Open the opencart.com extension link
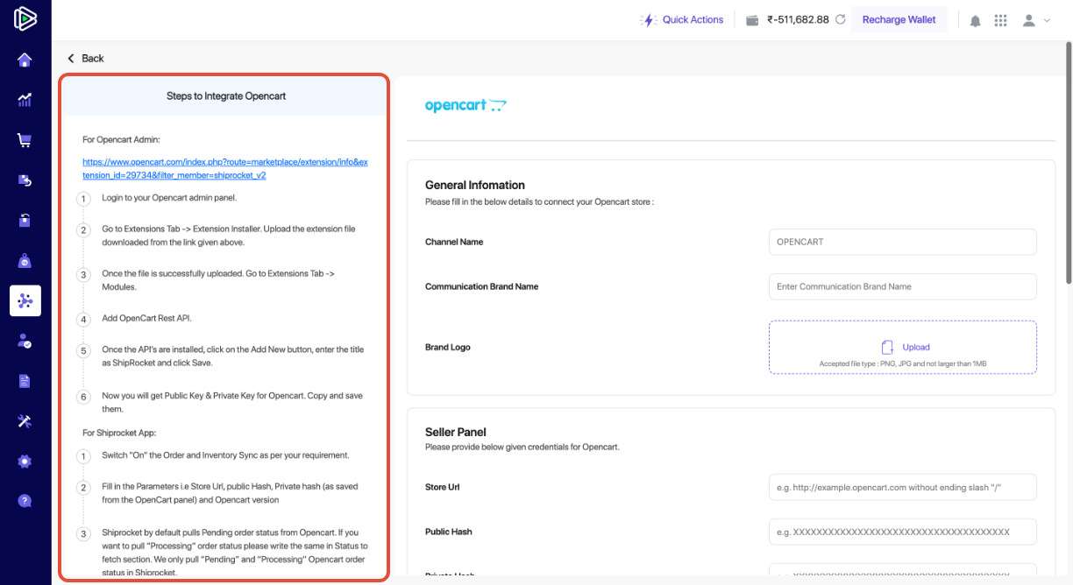This screenshot has height=585, width=1073. [x=224, y=168]
